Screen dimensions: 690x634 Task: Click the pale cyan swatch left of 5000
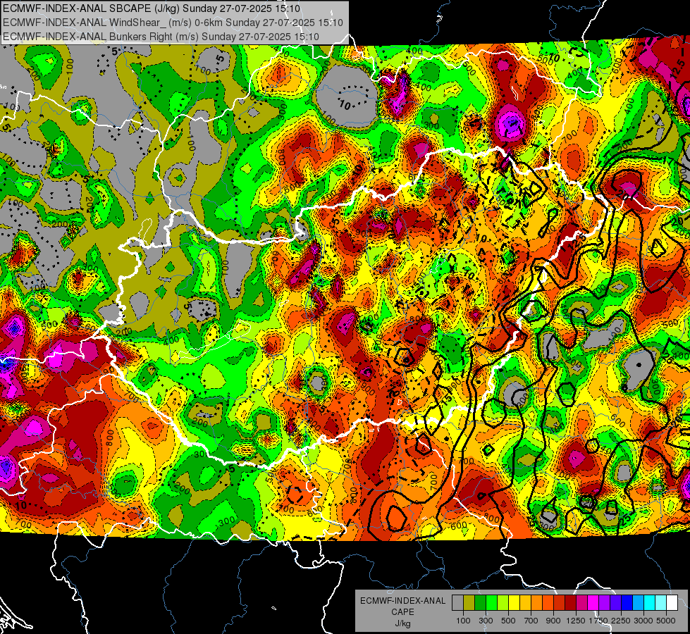pyautogui.click(x=661, y=603)
